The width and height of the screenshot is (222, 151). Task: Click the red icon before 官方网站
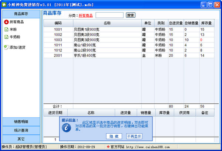(x=108, y=147)
